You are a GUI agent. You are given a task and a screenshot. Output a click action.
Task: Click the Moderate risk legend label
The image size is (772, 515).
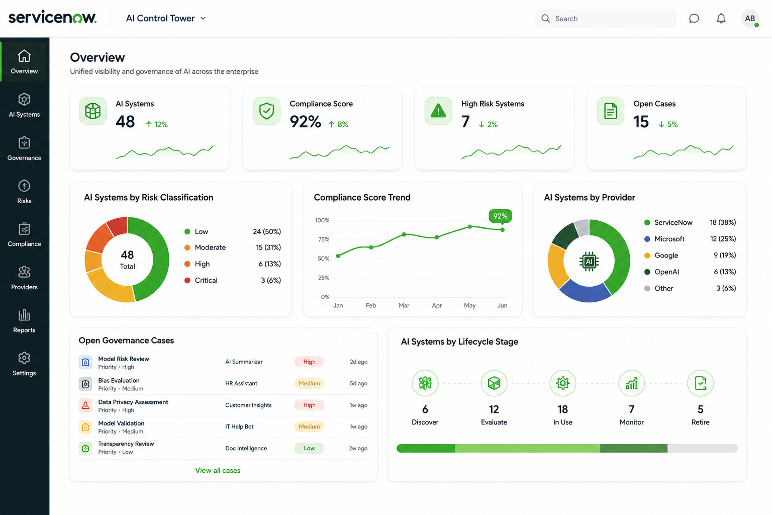point(210,247)
